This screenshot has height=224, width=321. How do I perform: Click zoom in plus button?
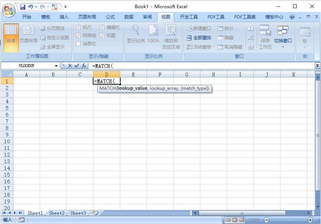click(310, 220)
